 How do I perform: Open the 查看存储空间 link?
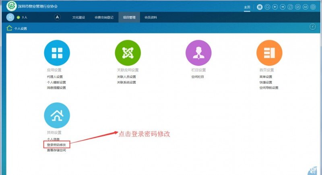click(x=56, y=150)
